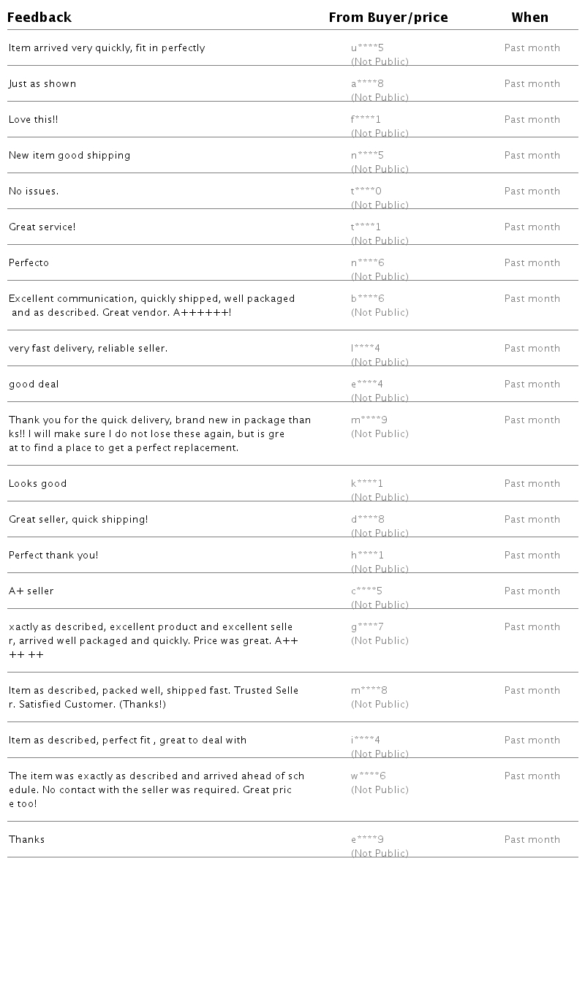Click the "A+ seller" feedback comment
The width and height of the screenshot is (585, 1000).
coord(31,591)
